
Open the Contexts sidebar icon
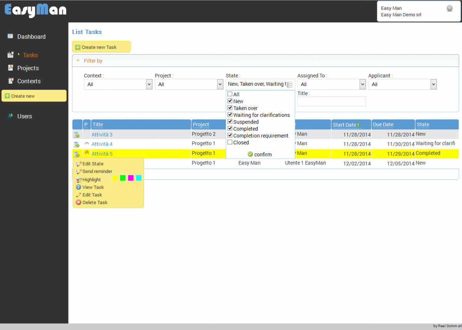tap(10, 81)
